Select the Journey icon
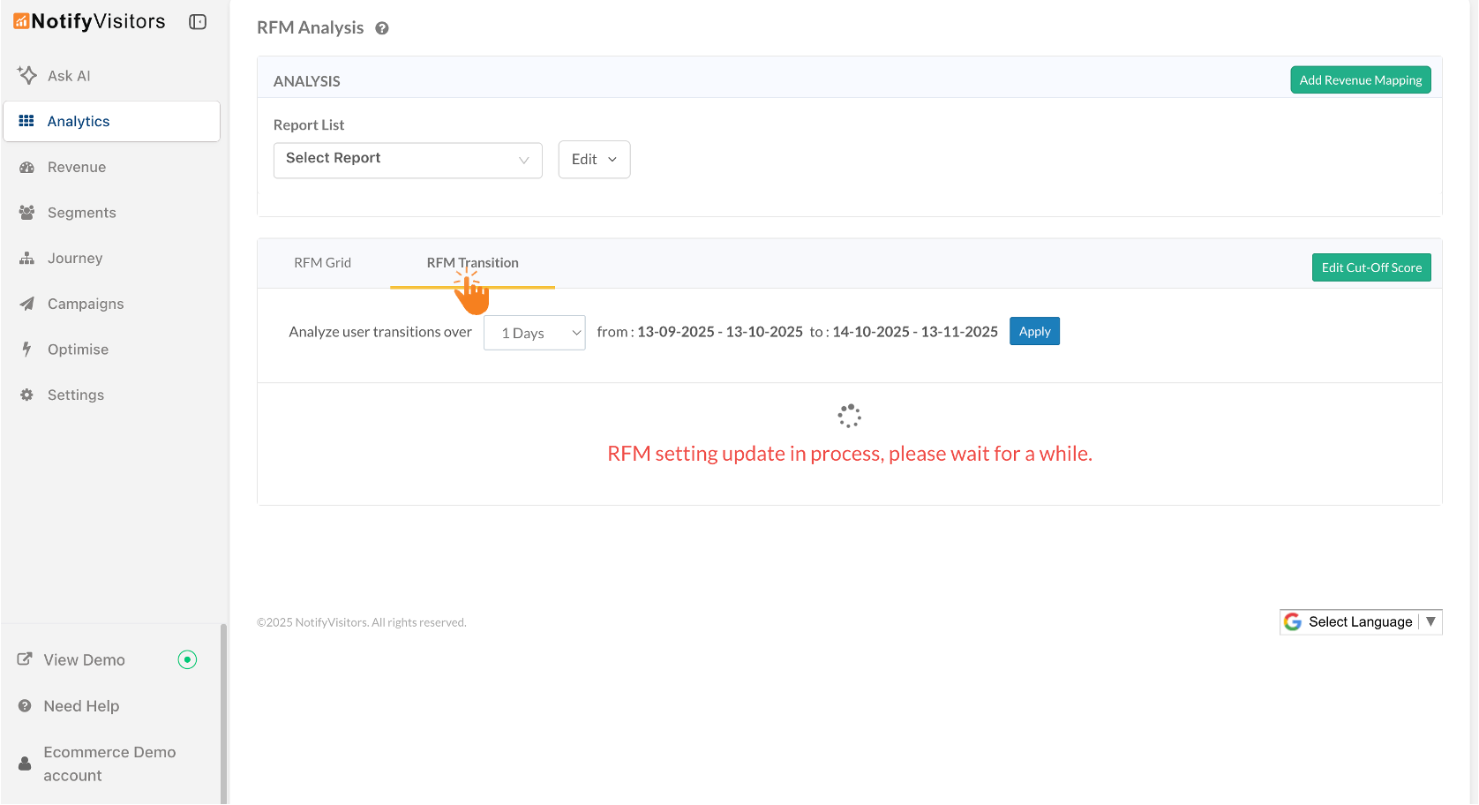The width and height of the screenshot is (1479, 805). point(27,258)
